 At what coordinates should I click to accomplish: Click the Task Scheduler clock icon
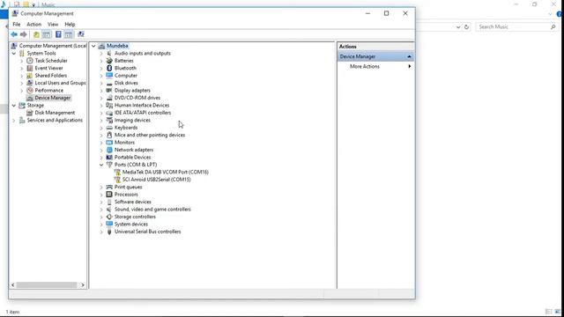(x=30, y=61)
